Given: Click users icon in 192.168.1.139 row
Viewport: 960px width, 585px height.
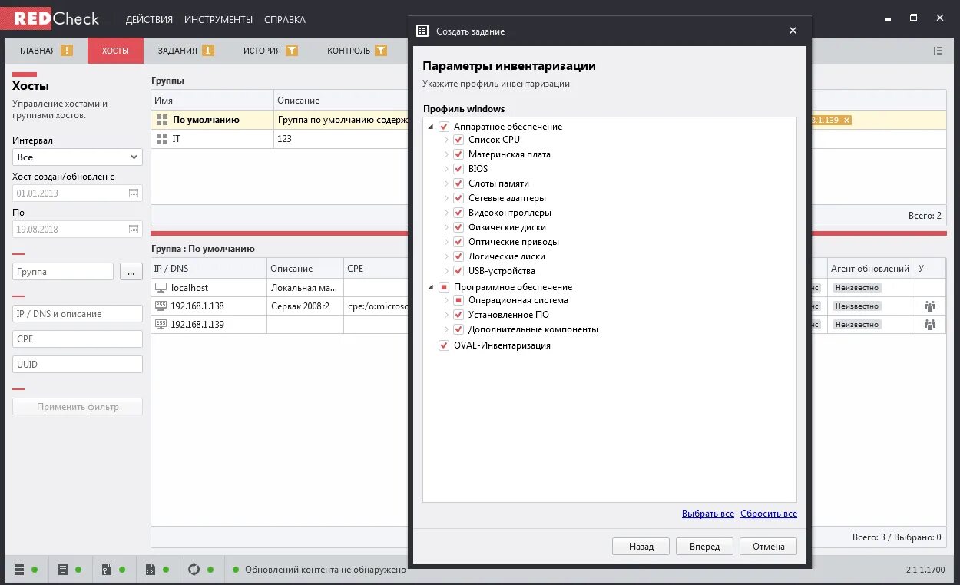Looking at the screenshot, I should click(x=930, y=324).
